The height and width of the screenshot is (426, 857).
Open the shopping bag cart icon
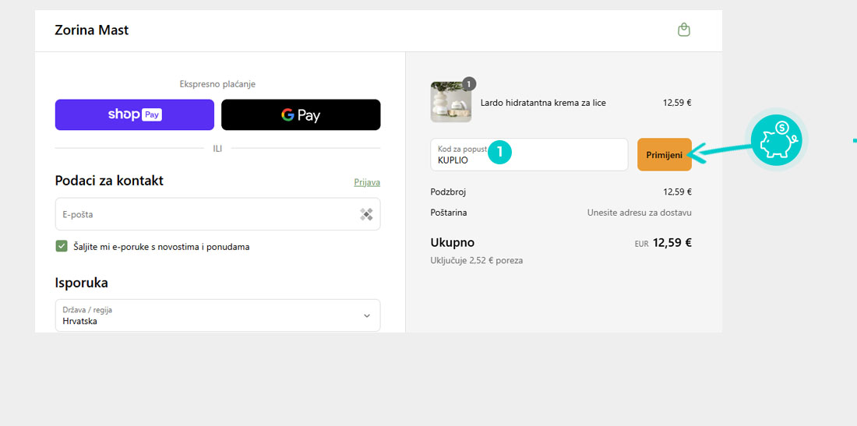[683, 30]
